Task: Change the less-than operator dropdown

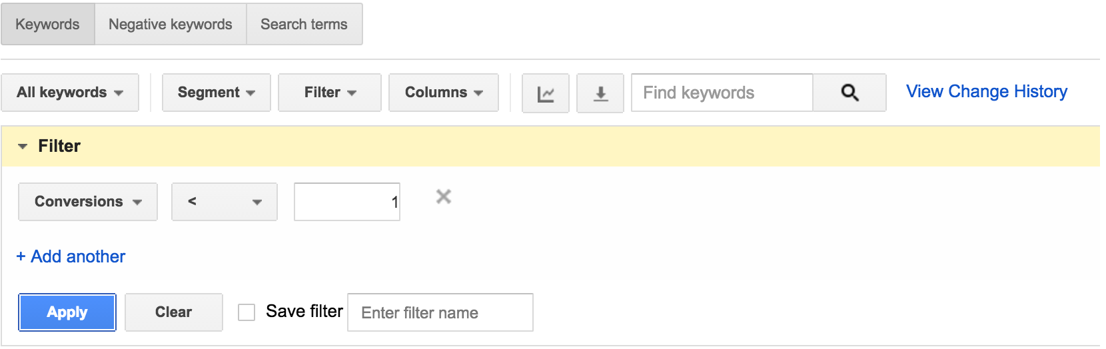Action: point(225,202)
